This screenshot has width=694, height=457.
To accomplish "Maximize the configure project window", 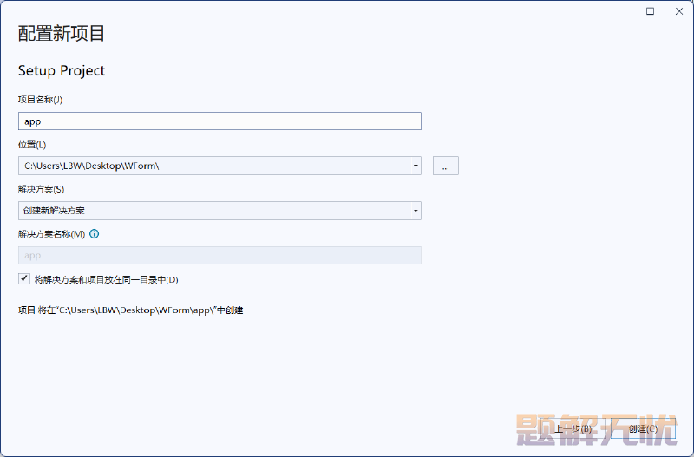I will click(650, 11).
